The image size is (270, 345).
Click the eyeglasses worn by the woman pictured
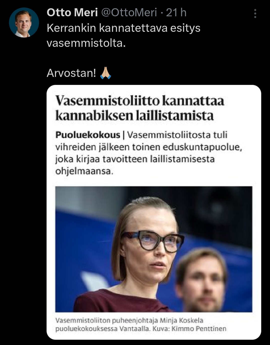coord(152,240)
